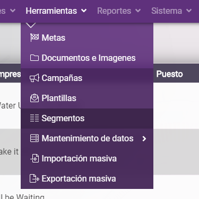
Task: Click the Importación masiva file icon
Action: tap(34, 158)
